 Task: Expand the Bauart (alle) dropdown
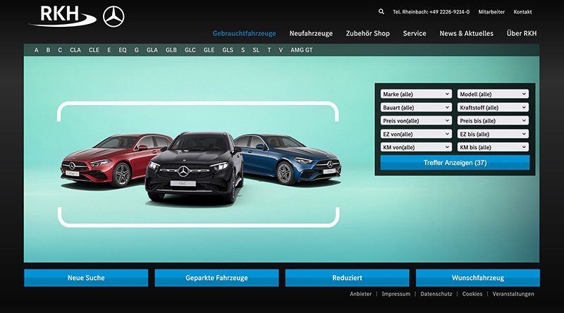pos(416,107)
